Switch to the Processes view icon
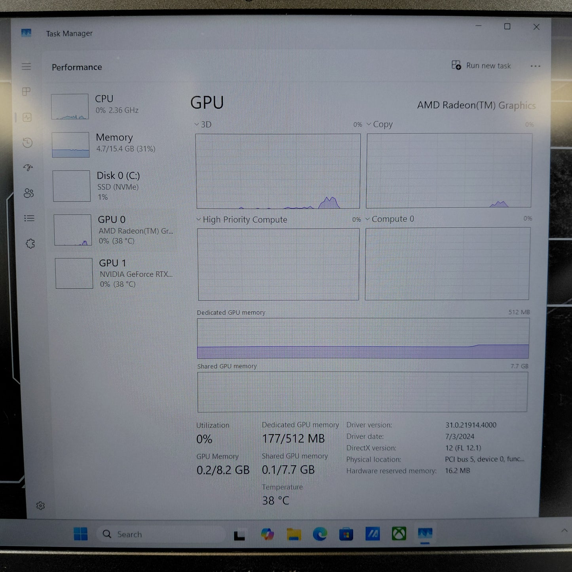572x572 pixels. (x=27, y=92)
